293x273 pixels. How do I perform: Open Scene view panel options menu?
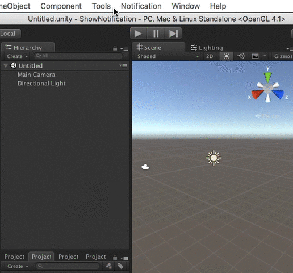290,49
